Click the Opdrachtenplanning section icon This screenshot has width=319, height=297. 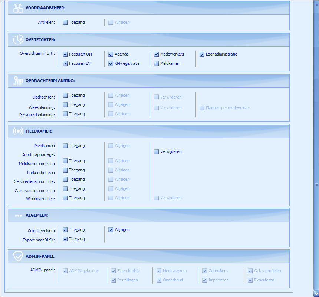[18, 81]
